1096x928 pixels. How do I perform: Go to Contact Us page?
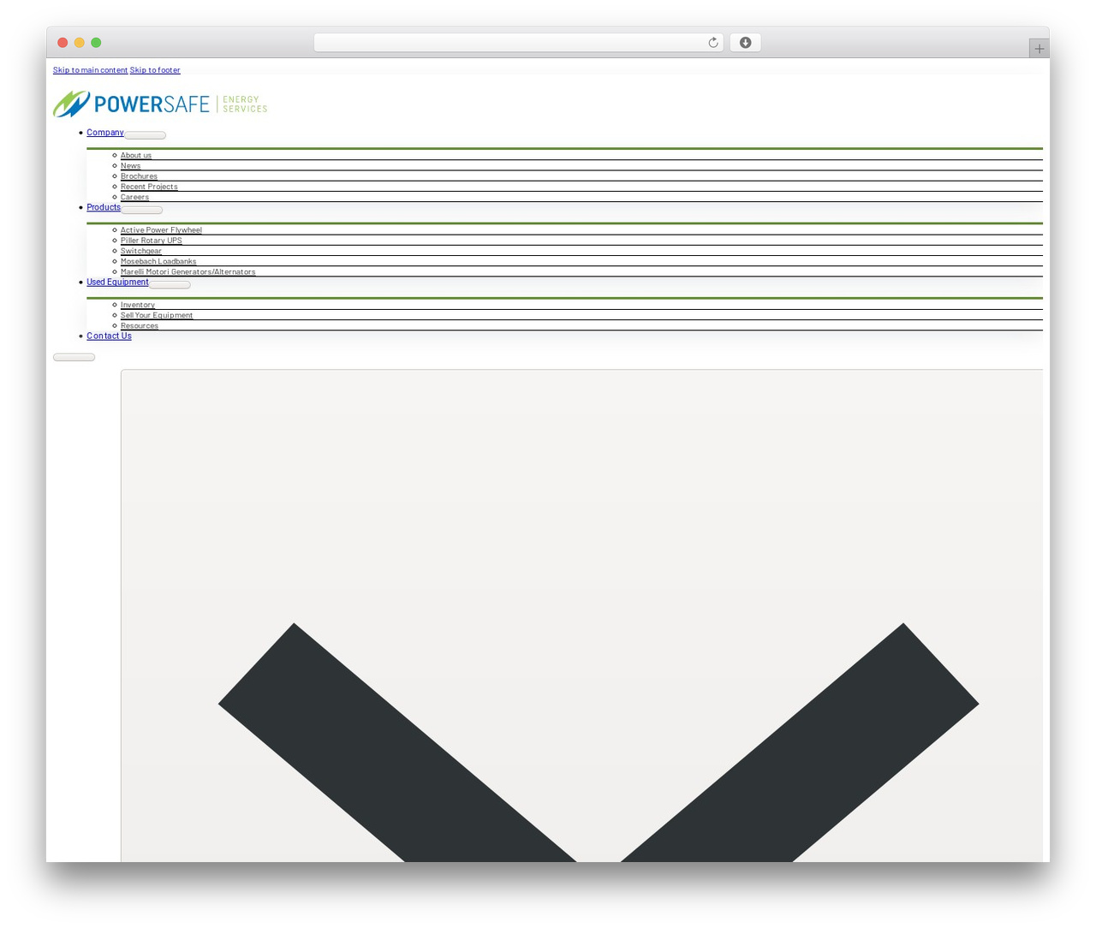pyautogui.click(x=109, y=336)
